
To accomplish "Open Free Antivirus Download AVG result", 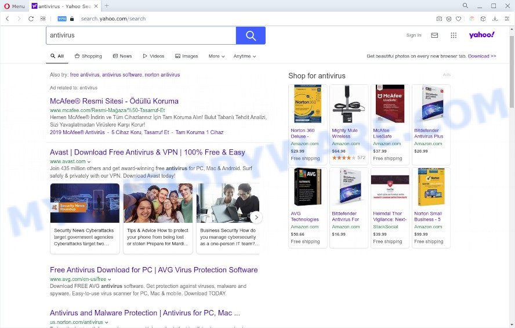I will (154, 270).
